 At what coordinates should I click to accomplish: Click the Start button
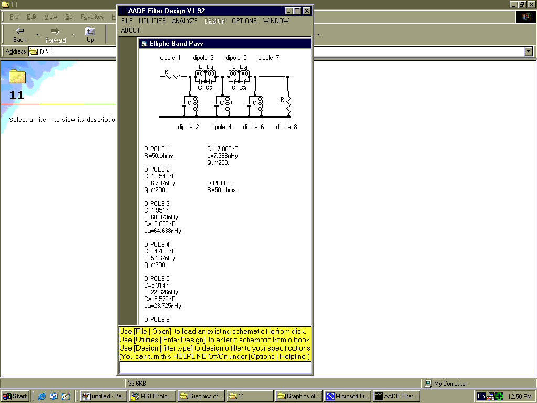point(15,396)
